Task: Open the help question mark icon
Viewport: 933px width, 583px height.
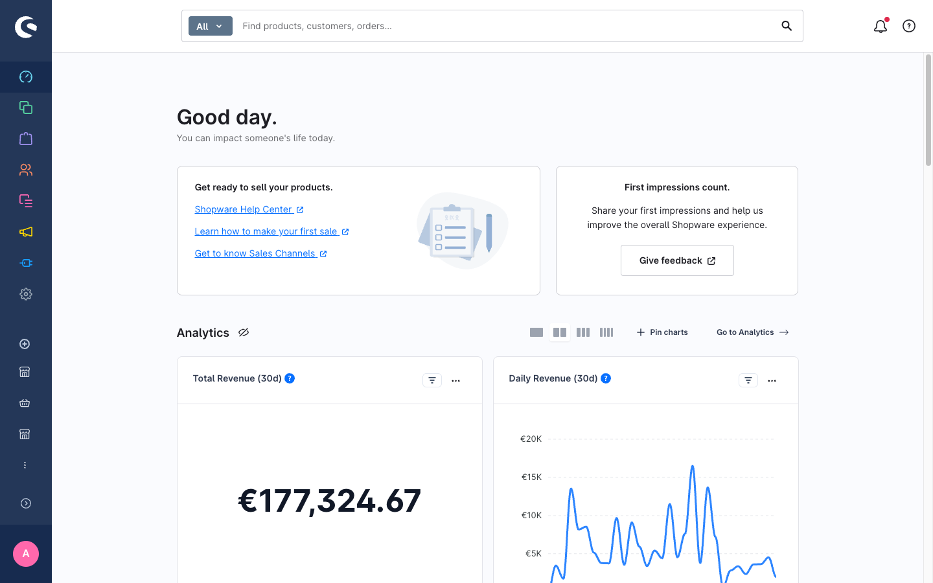Action: pyautogui.click(x=909, y=26)
